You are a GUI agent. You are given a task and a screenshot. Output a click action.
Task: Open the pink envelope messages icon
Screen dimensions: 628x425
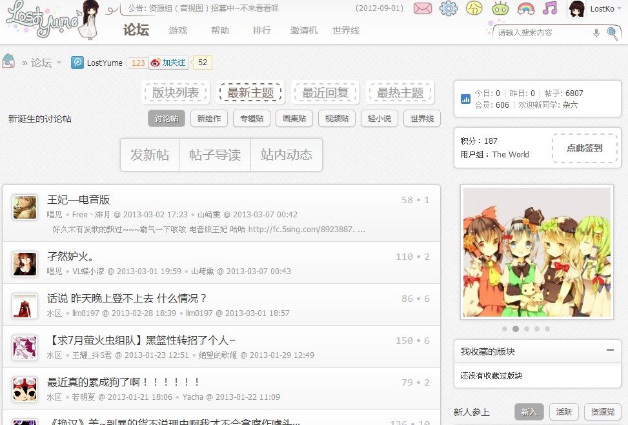423,8
